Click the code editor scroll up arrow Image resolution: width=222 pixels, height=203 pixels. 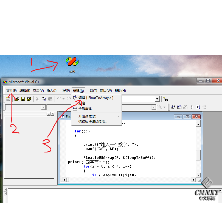(198, 125)
